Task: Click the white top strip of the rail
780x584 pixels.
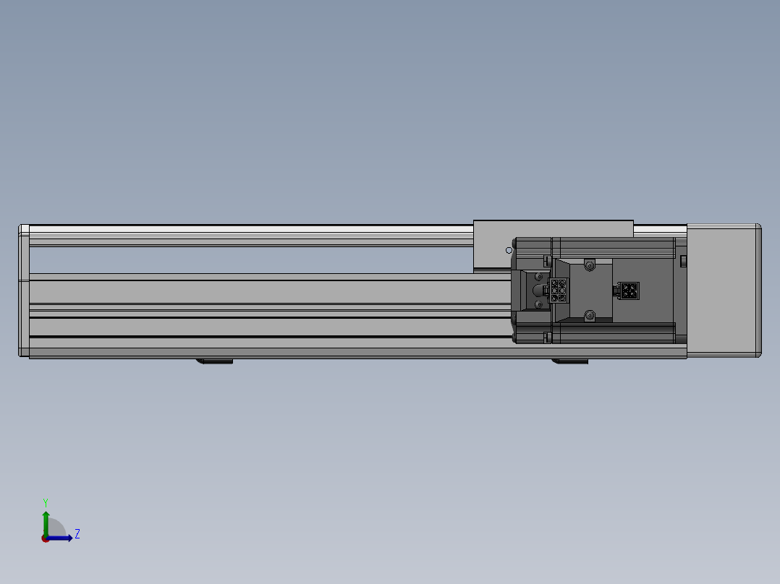Action: [x=246, y=229]
